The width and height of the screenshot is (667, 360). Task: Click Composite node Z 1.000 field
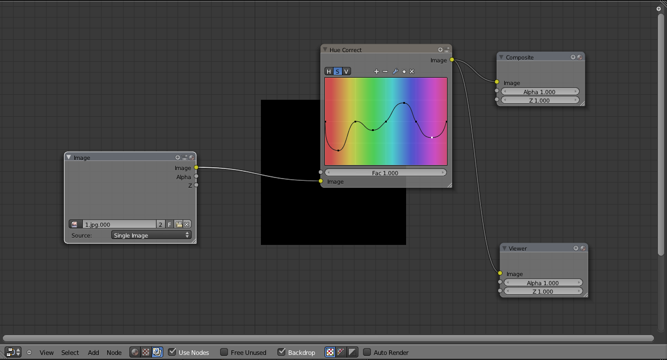pos(540,100)
